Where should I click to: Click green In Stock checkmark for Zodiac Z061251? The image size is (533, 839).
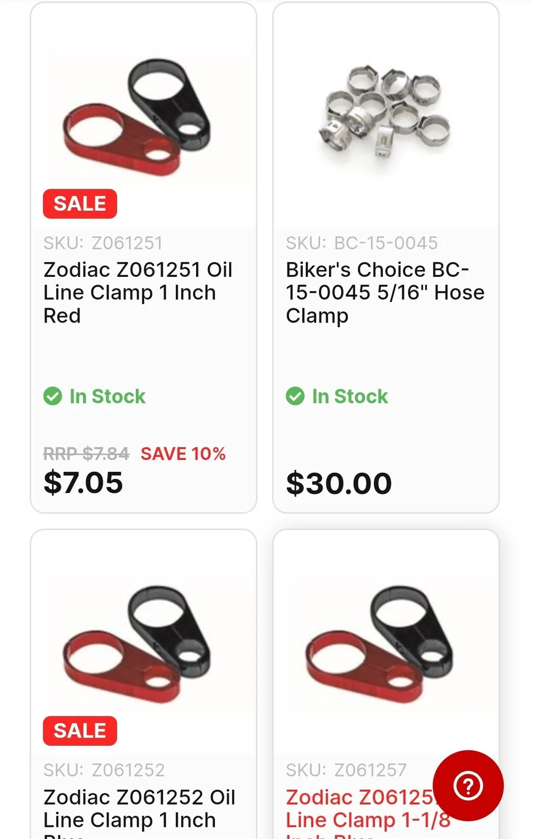52,396
